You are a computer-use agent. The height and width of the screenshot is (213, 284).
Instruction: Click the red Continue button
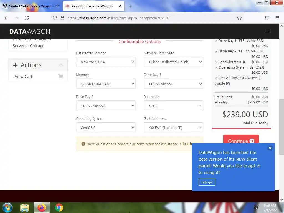(x=241, y=139)
